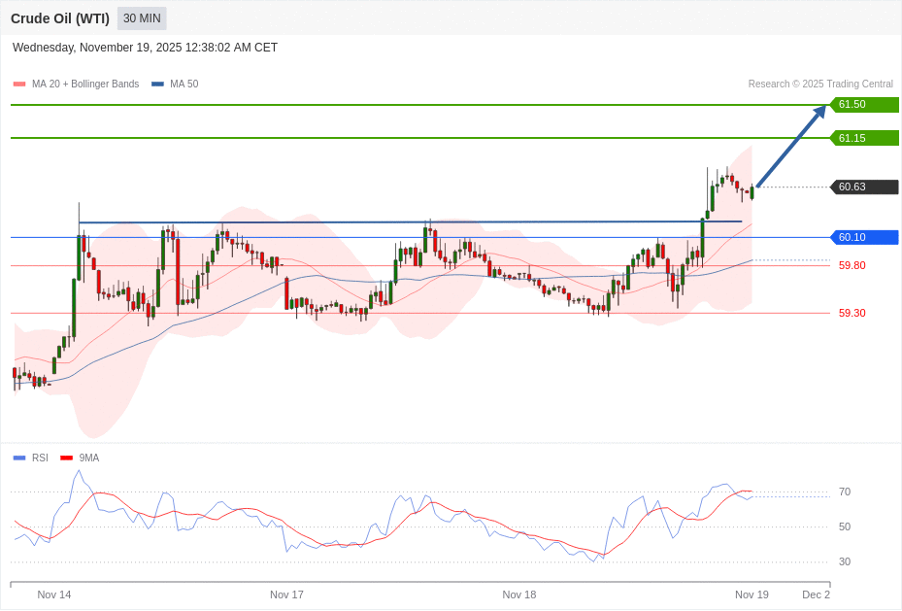The height and width of the screenshot is (611, 902).
Task: Click the blue 60.10 price flag
Action: pos(863,236)
